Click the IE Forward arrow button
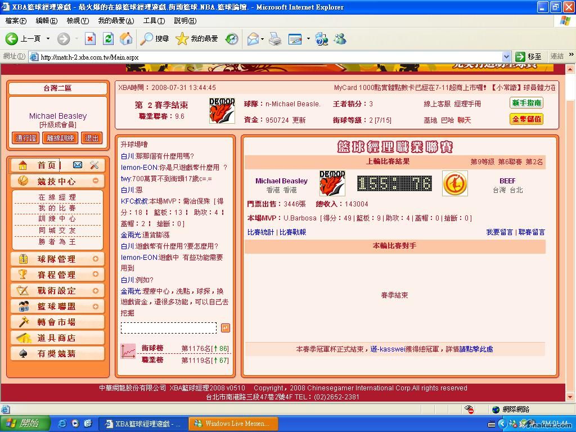Image resolution: width=576 pixels, height=432 pixels. coord(64,39)
